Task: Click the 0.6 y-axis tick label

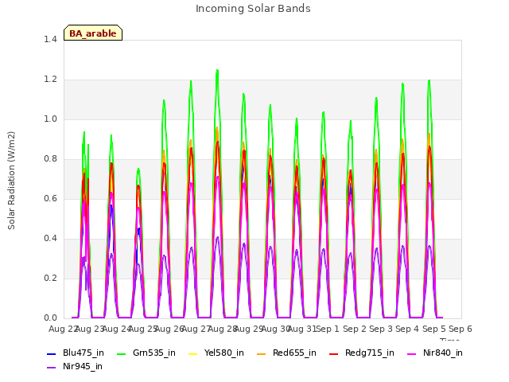Action: pos(50,198)
